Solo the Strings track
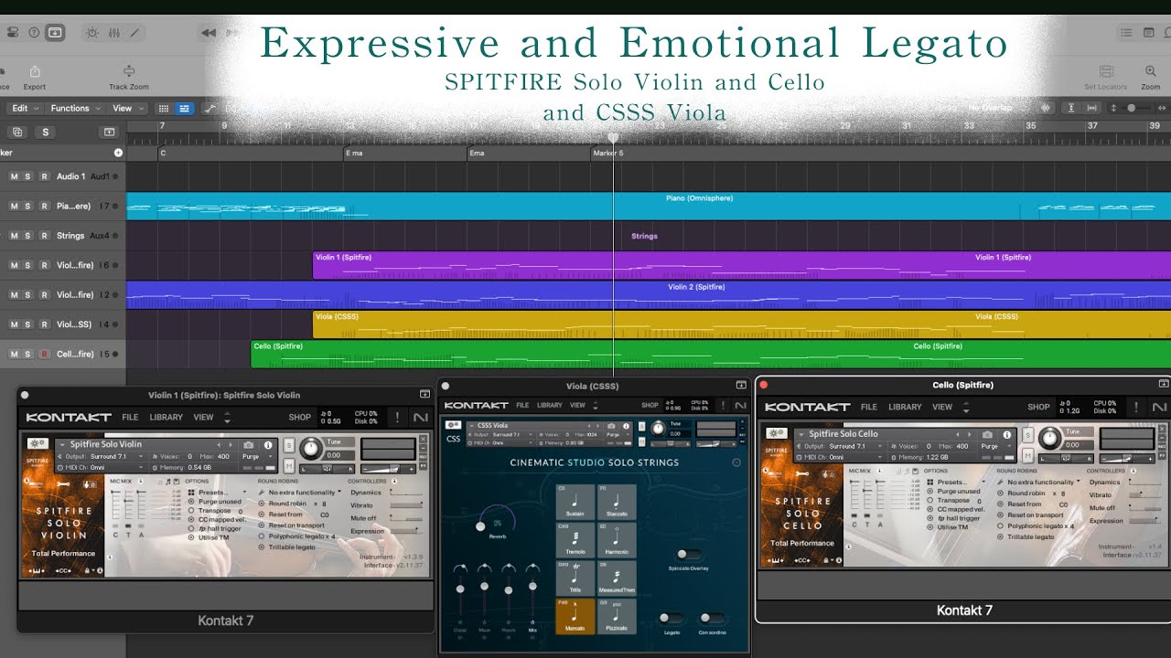This screenshot has width=1171, height=658. pos(28,236)
